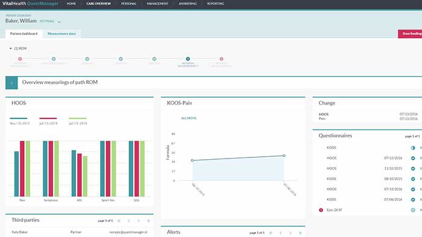Click the Sport/Rec axis label in HOOS chart
This screenshot has width=422, height=237.
pos(108,200)
